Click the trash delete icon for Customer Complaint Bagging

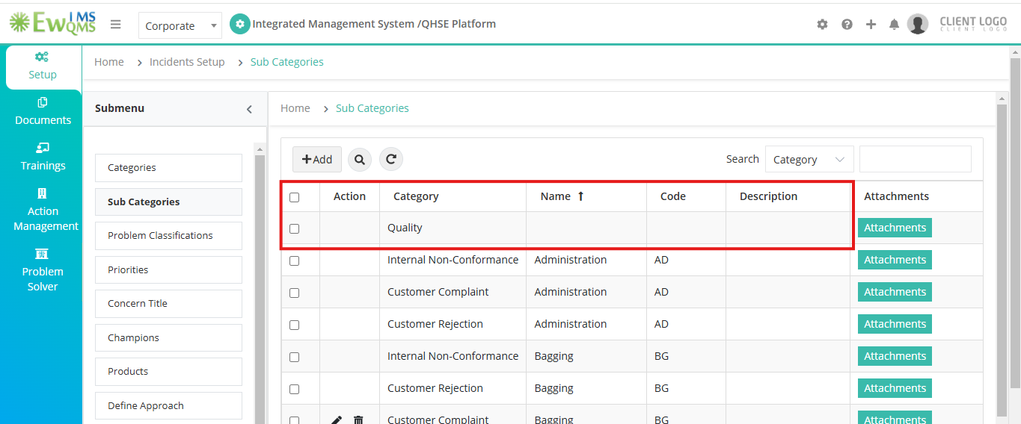[358, 420]
